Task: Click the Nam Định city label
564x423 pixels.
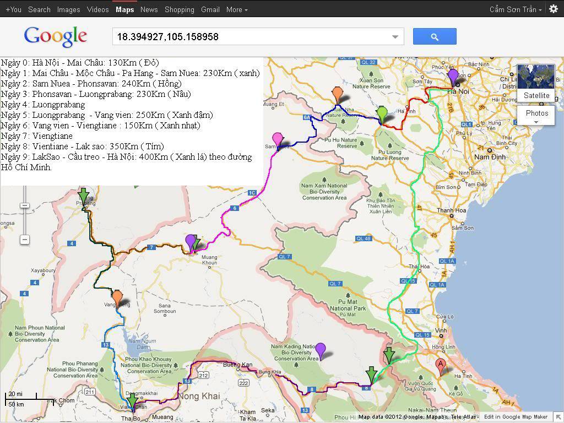Action: click(x=490, y=157)
